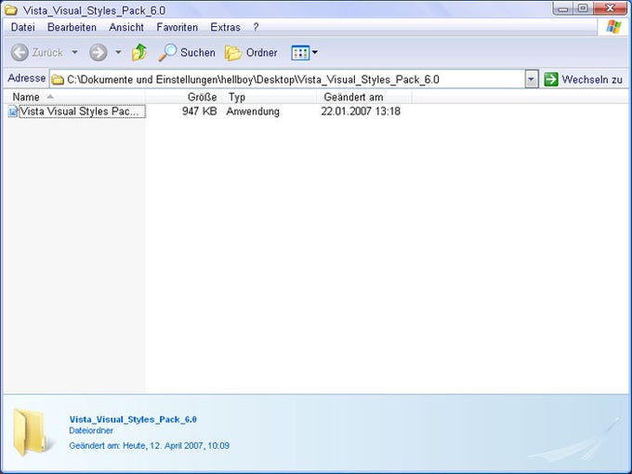Click the Geändert am: Heute, 12. April 2007 text
The width and height of the screenshot is (632, 474).
[x=149, y=446]
